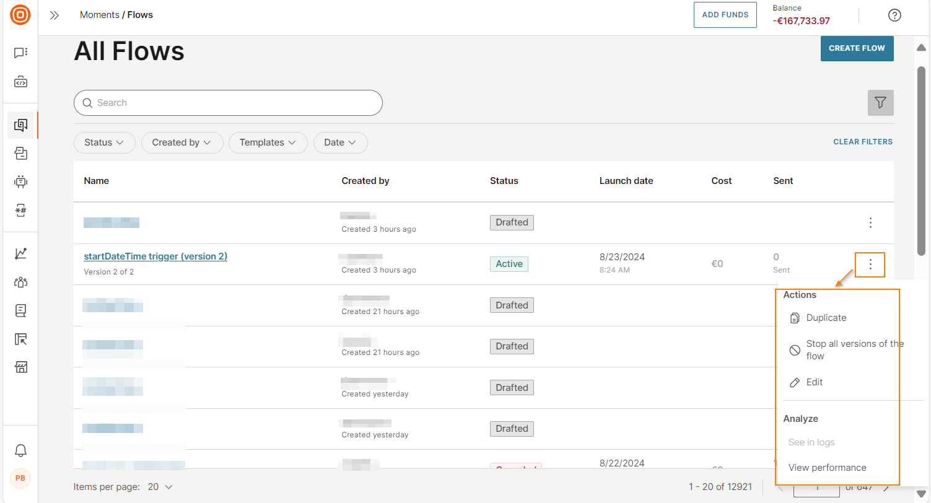Open the help question mark icon
Viewport: 931px width, 503px height.
click(x=894, y=15)
